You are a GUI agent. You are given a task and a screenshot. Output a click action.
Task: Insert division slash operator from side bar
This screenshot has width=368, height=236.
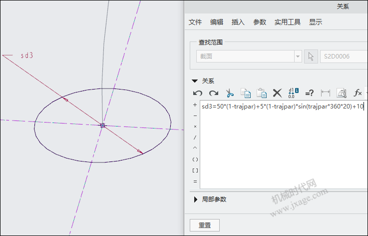tap(195, 137)
